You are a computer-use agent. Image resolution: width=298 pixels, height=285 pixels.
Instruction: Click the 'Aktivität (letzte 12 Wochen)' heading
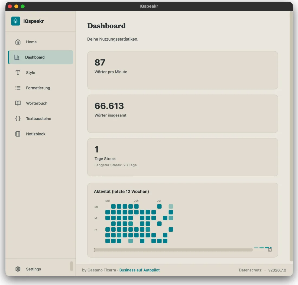121,192
